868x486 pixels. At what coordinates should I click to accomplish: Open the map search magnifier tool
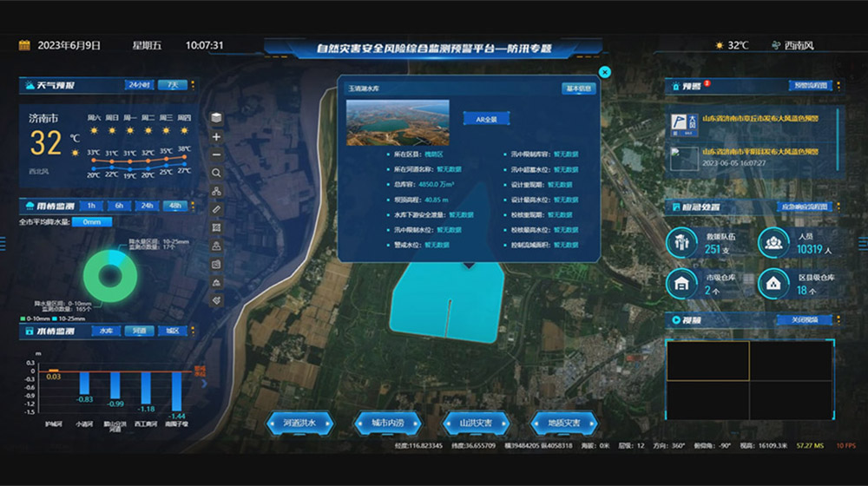click(216, 173)
